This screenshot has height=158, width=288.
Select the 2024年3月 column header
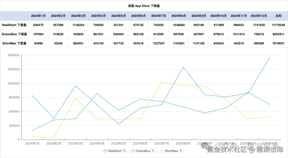pyautogui.click(x=78, y=16)
